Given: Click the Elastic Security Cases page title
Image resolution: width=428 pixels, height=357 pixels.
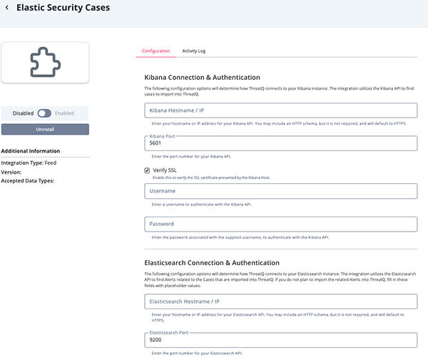Looking at the screenshot, I should [63, 9].
